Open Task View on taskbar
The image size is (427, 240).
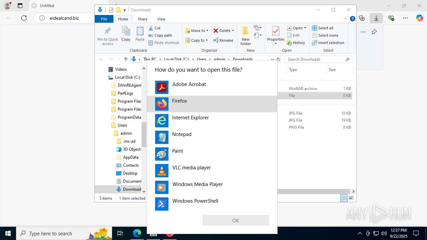120,233
